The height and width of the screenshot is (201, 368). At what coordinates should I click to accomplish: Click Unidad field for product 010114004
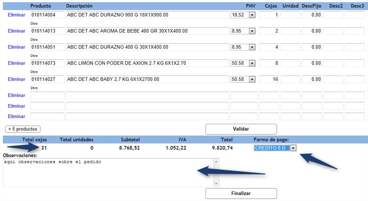click(x=291, y=15)
